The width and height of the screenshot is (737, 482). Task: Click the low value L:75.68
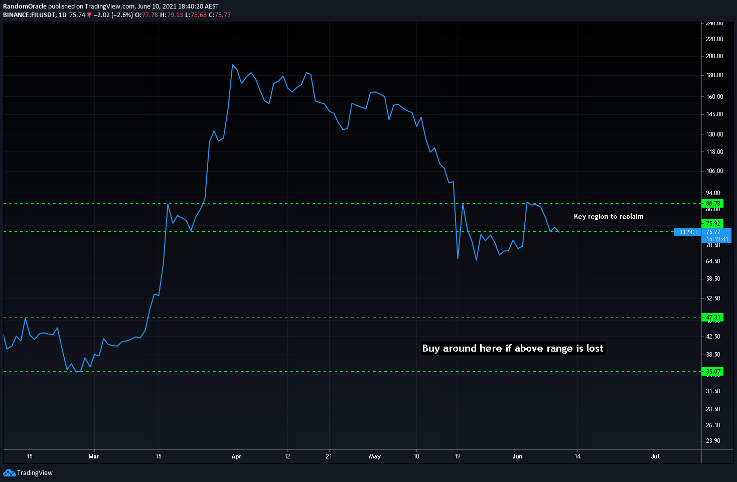click(196, 15)
